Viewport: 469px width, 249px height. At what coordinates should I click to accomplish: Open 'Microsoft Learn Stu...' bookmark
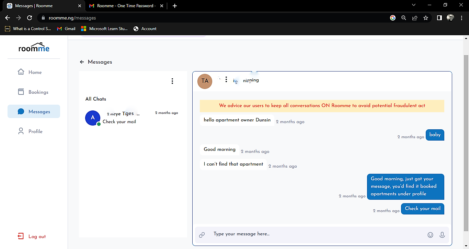[x=104, y=29]
